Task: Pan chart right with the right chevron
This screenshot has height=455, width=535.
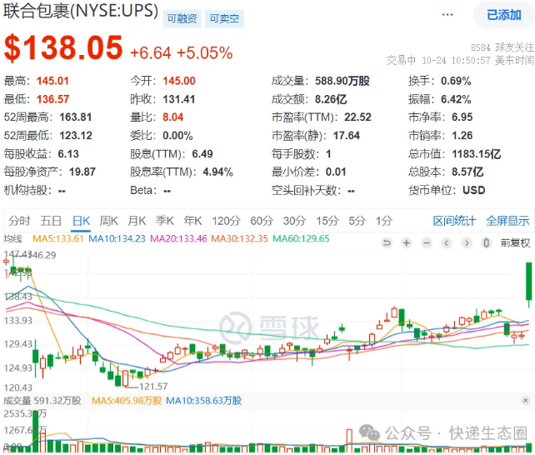Action: [467, 242]
